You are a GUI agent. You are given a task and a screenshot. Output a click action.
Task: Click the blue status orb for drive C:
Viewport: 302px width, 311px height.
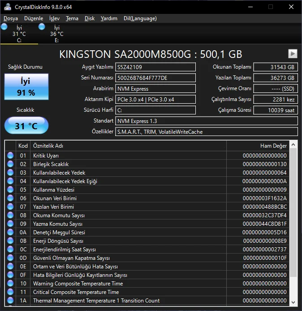tap(4, 27)
